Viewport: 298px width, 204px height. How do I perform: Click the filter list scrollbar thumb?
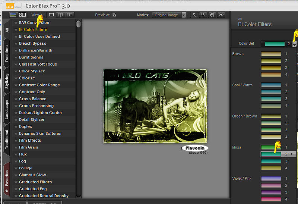[x=78, y=24]
